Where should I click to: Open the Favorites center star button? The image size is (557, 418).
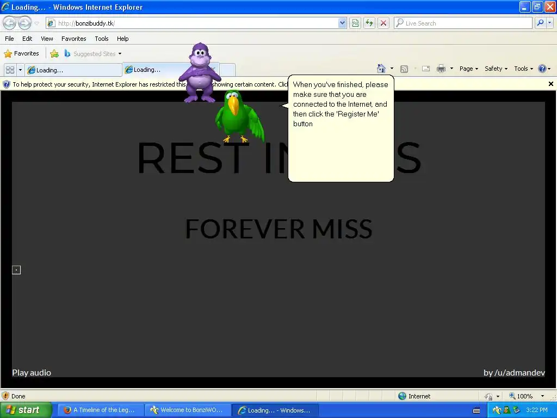(x=21, y=54)
